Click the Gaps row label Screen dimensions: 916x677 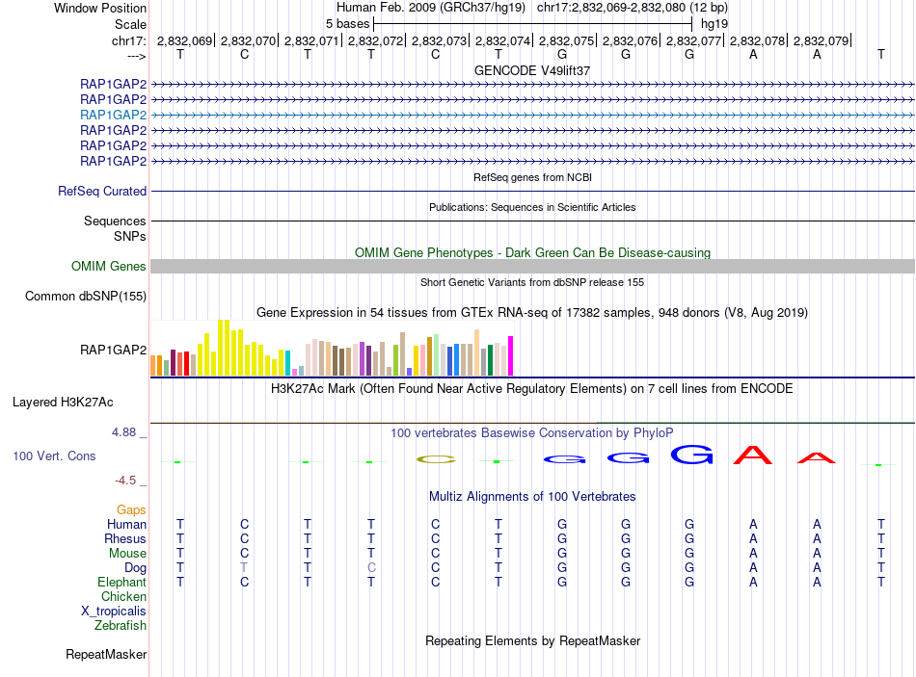[x=131, y=510]
